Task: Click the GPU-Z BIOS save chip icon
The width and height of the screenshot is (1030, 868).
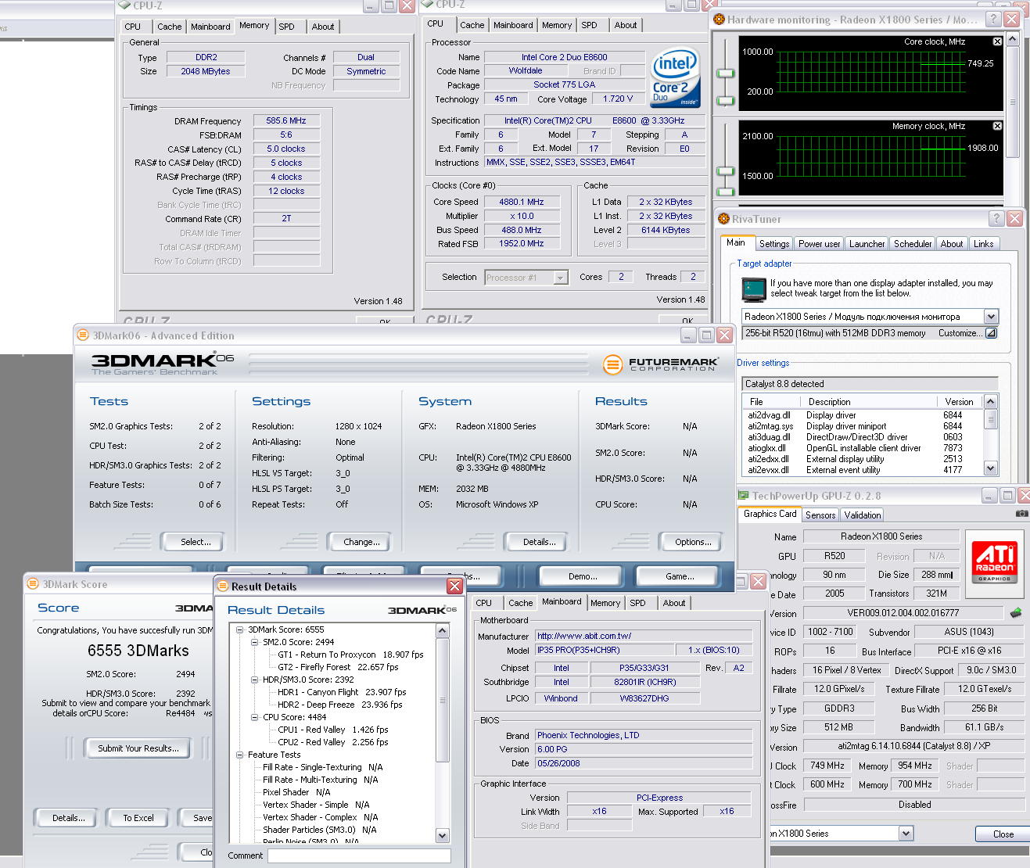Action: [x=1016, y=612]
